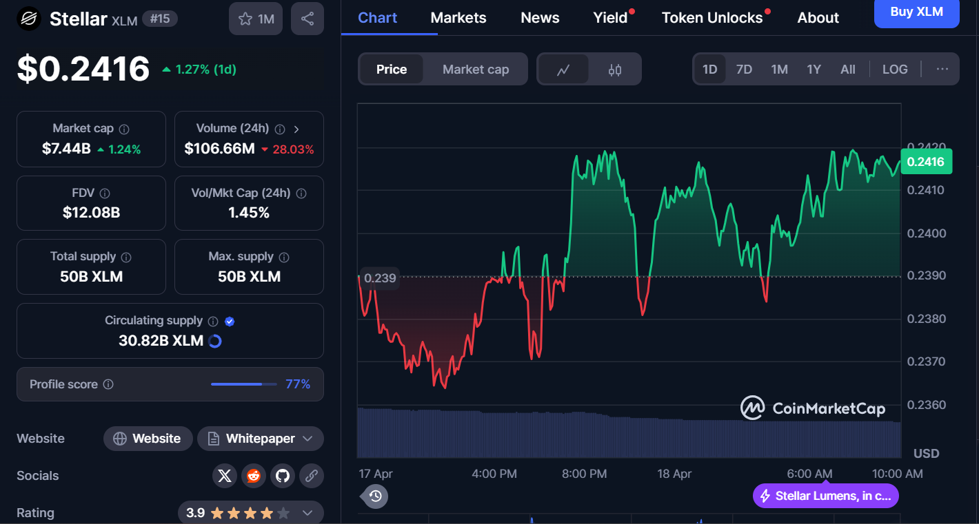Open more chart options (three dots)
The image size is (979, 524).
tap(942, 70)
